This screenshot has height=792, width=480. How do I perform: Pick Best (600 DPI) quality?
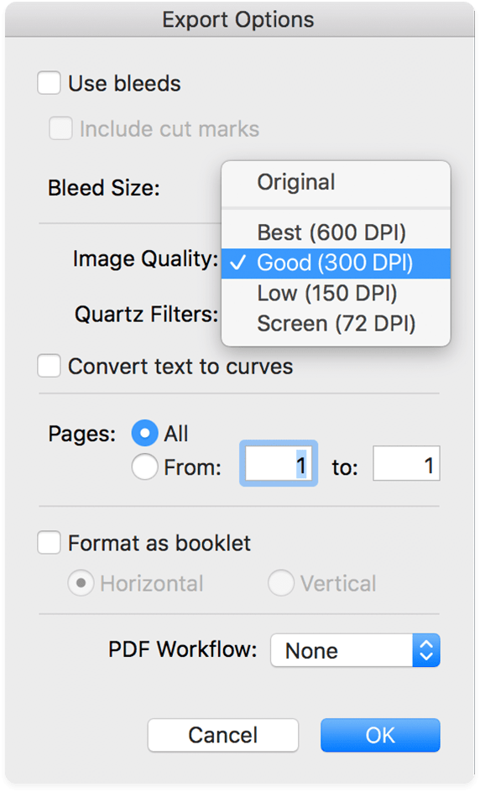point(336,232)
